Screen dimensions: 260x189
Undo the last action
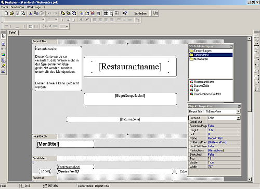(49, 13)
